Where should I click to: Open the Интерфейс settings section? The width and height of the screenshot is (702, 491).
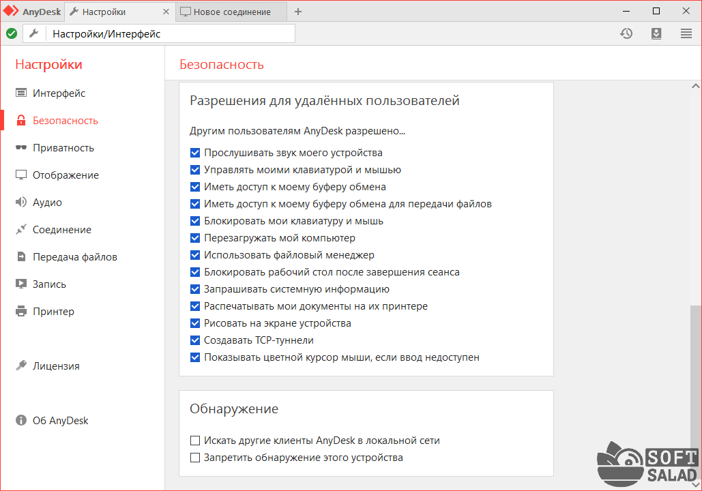(59, 93)
